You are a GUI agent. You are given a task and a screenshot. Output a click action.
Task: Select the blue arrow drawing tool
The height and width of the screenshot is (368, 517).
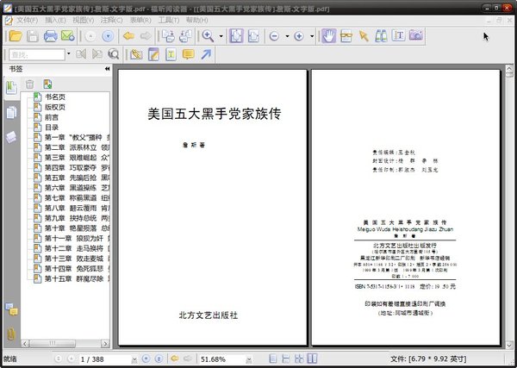[206, 54]
